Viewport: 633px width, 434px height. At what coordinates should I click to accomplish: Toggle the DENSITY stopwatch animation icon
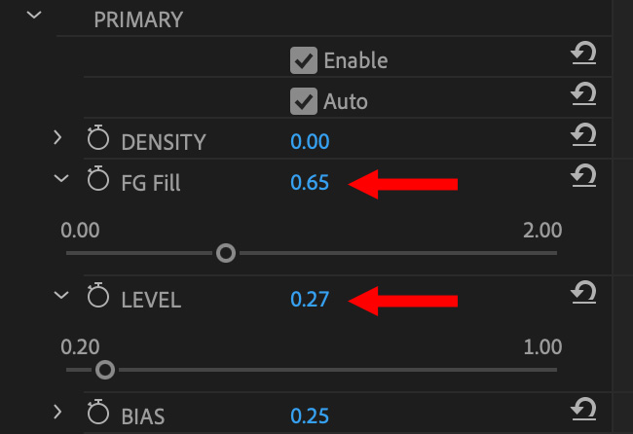pos(98,140)
